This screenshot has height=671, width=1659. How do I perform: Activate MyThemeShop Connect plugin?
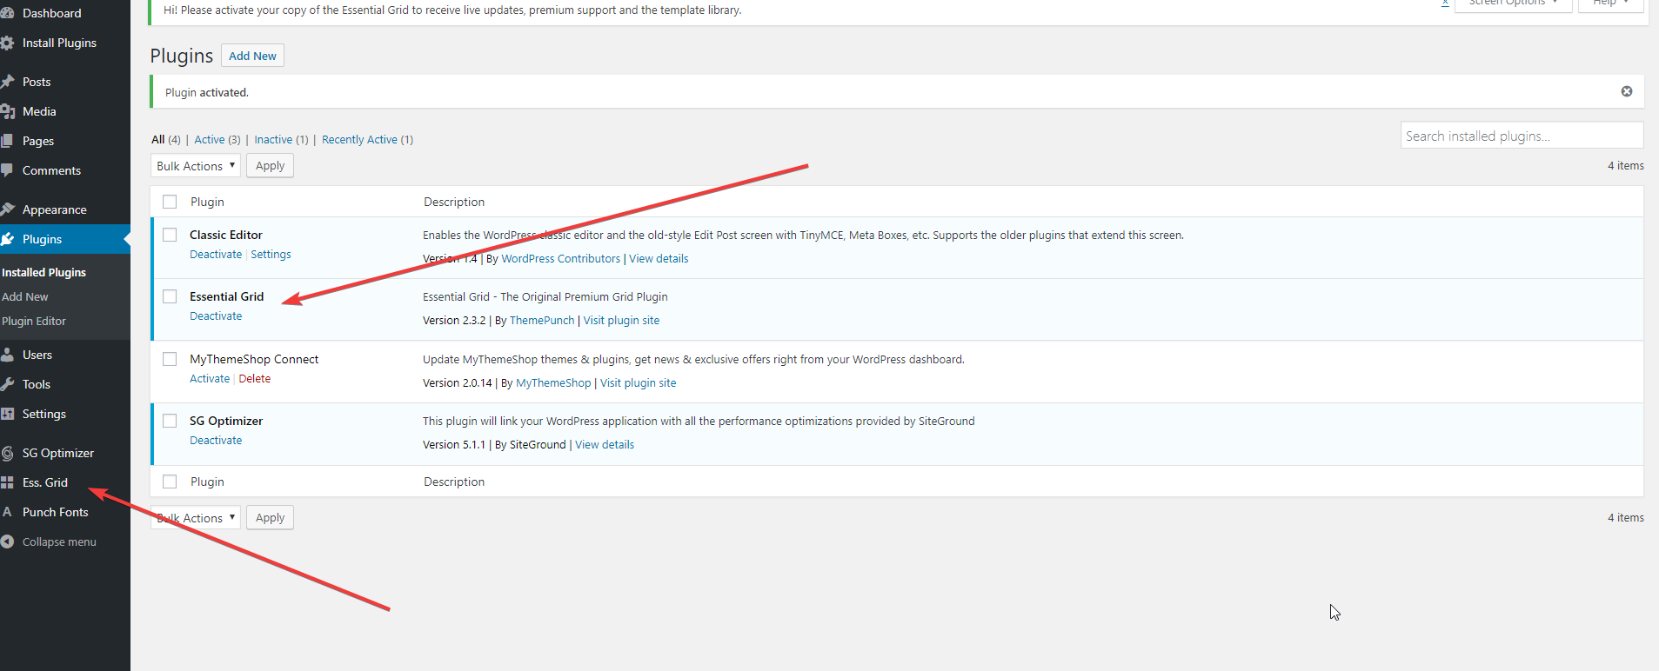click(210, 379)
